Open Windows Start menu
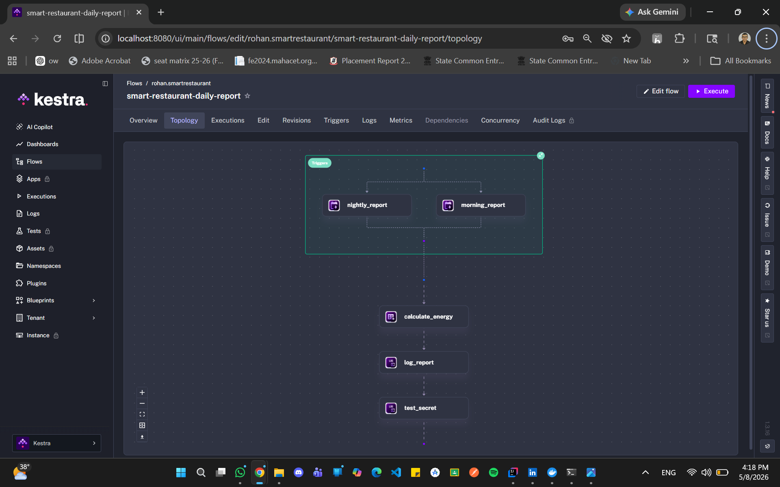The height and width of the screenshot is (487, 780). (181, 472)
